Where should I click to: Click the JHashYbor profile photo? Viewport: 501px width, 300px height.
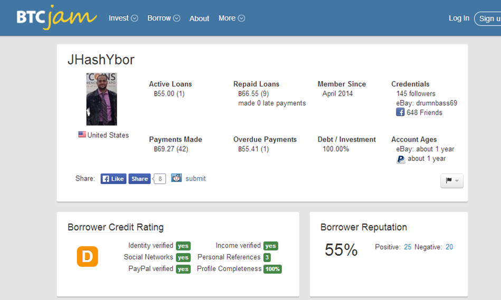(x=101, y=99)
